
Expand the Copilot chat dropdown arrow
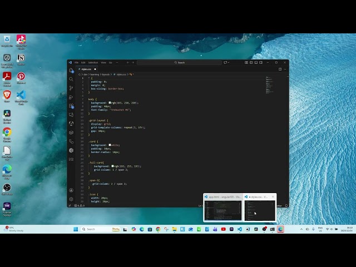click(229, 62)
